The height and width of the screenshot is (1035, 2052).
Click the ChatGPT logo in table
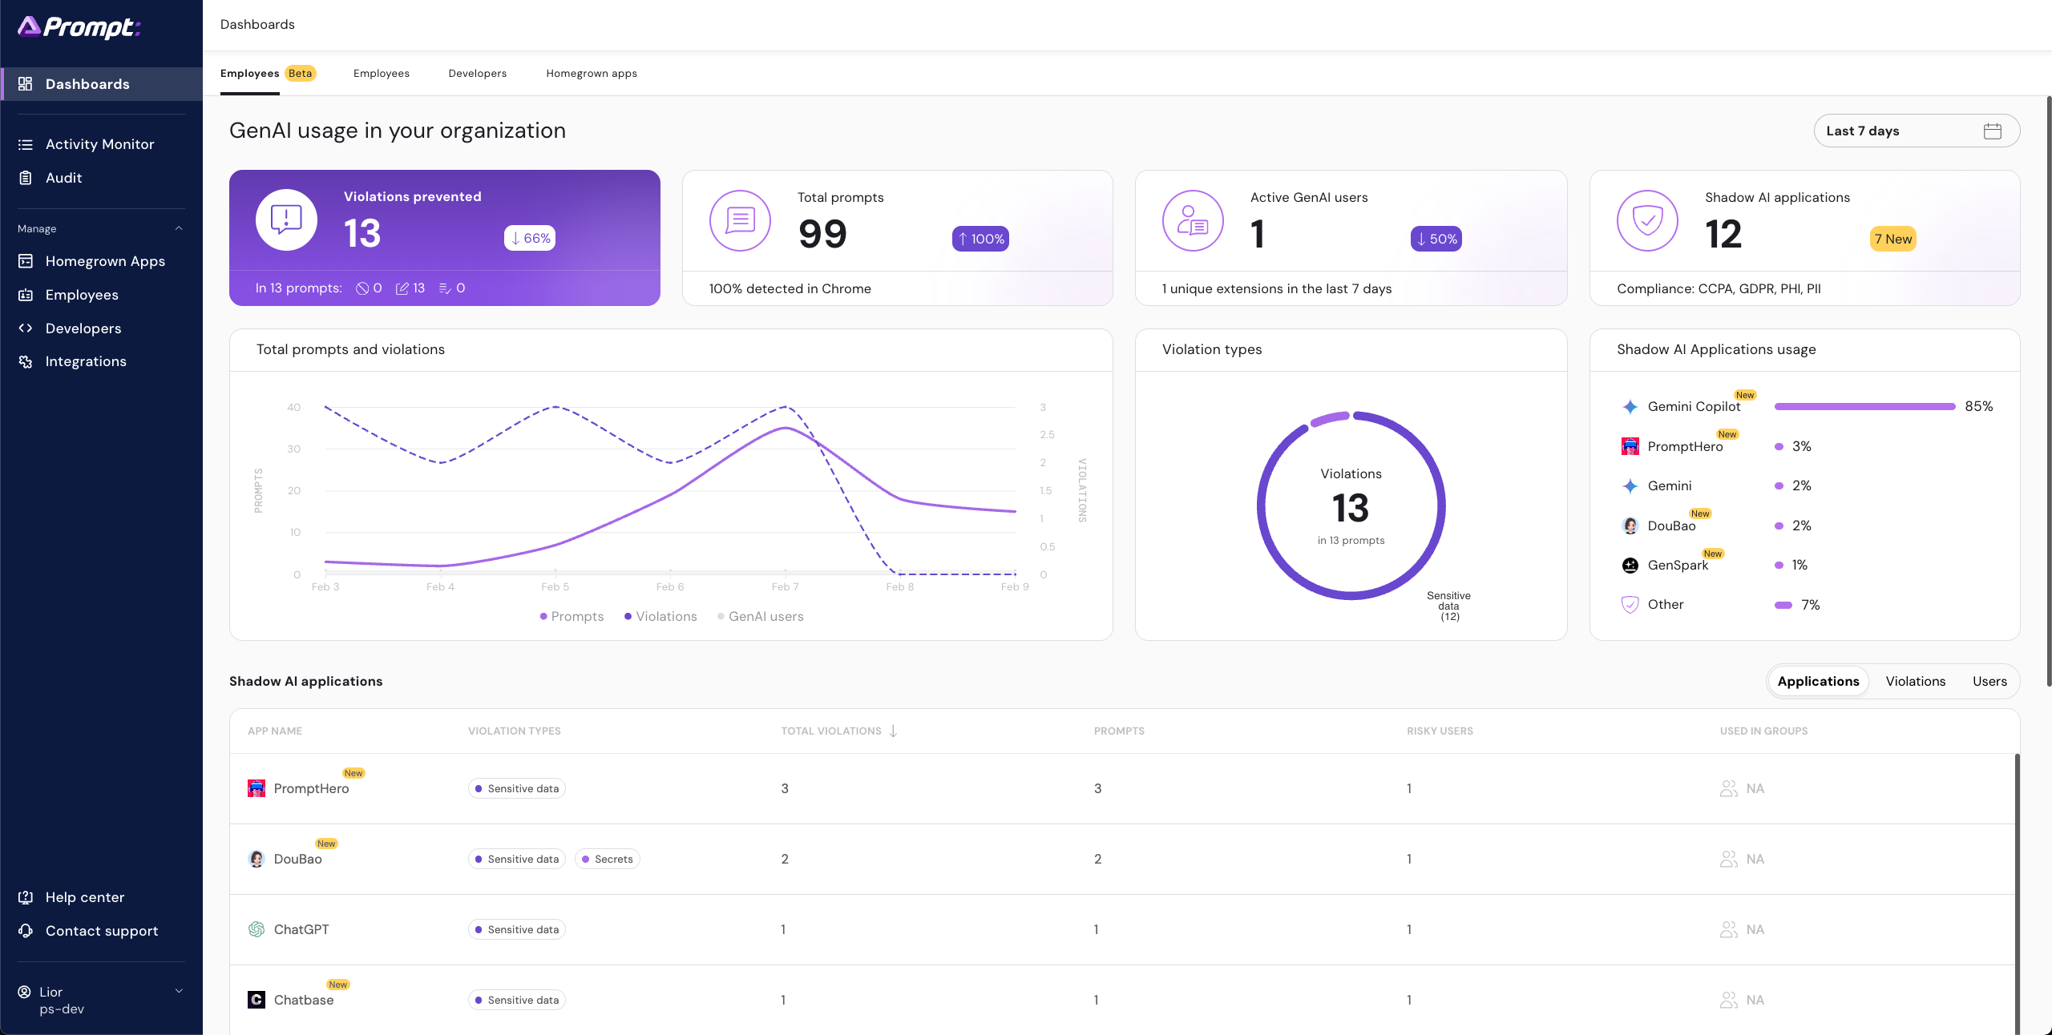(x=256, y=929)
